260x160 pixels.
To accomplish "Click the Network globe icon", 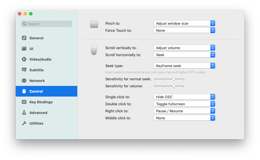I will [24, 81].
